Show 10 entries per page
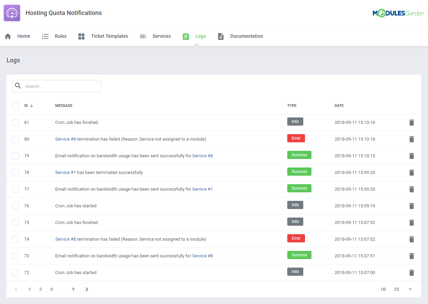Viewport: 428px width, 304px height. click(x=383, y=289)
